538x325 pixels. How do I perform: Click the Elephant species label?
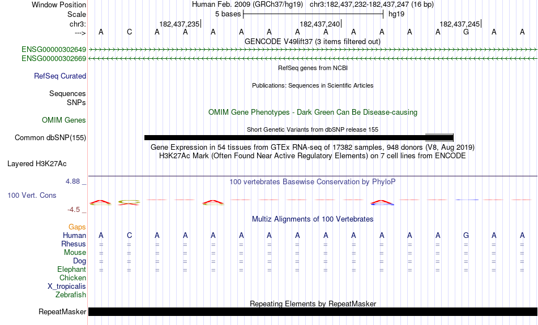71,270
